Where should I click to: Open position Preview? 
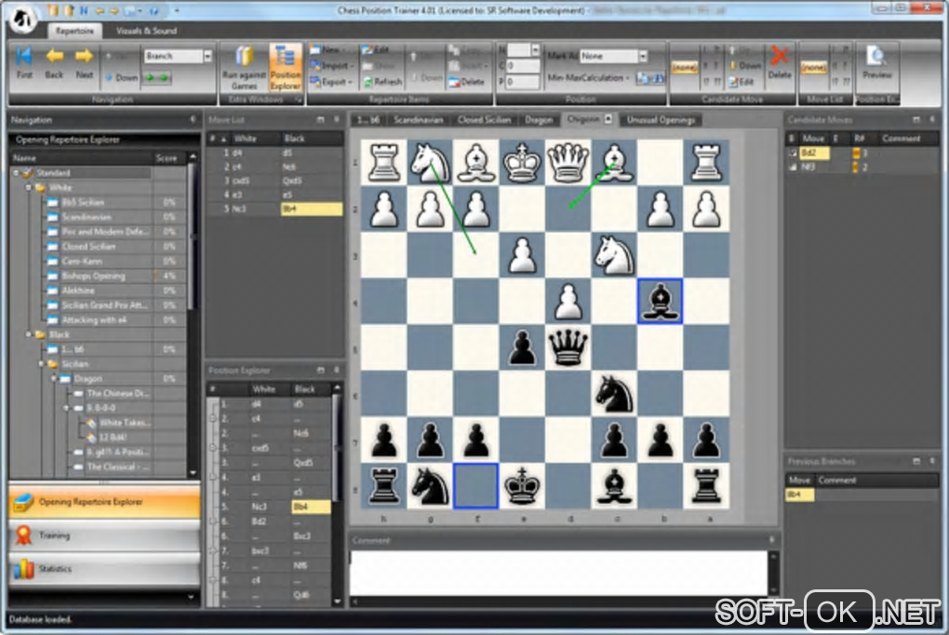[876, 63]
